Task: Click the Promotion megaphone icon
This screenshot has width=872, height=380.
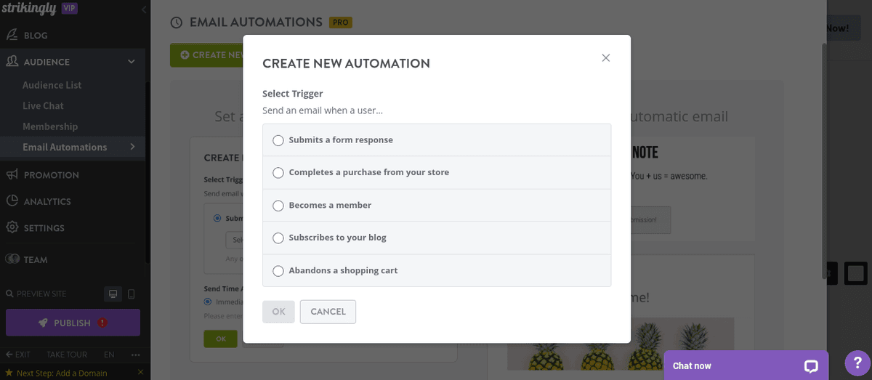Action: click(12, 174)
